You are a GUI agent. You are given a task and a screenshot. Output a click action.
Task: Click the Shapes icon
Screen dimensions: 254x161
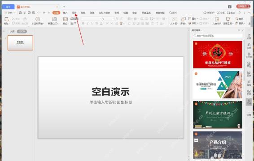coord(184,19)
